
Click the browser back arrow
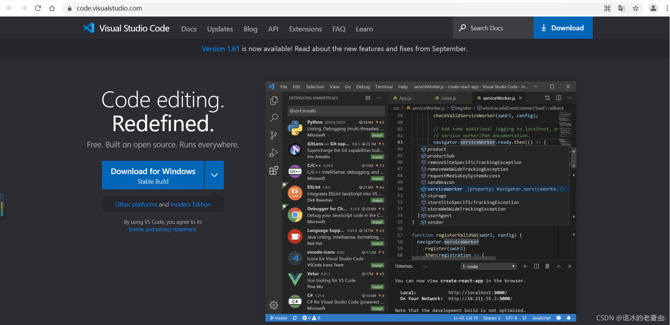pos(10,8)
